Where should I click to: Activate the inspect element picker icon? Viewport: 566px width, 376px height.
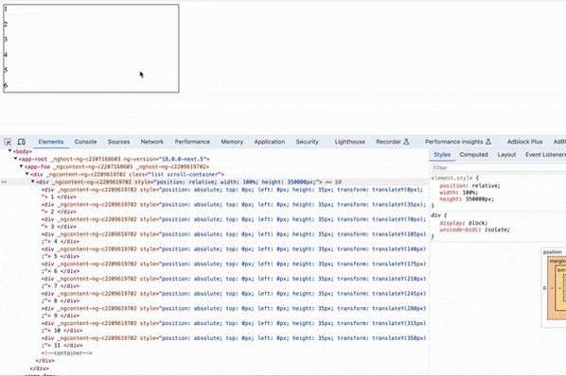point(8,142)
